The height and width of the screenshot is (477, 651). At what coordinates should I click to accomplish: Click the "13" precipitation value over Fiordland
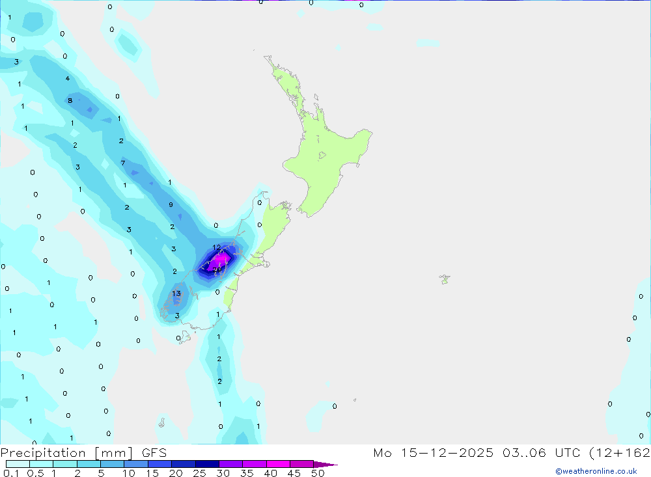176,293
